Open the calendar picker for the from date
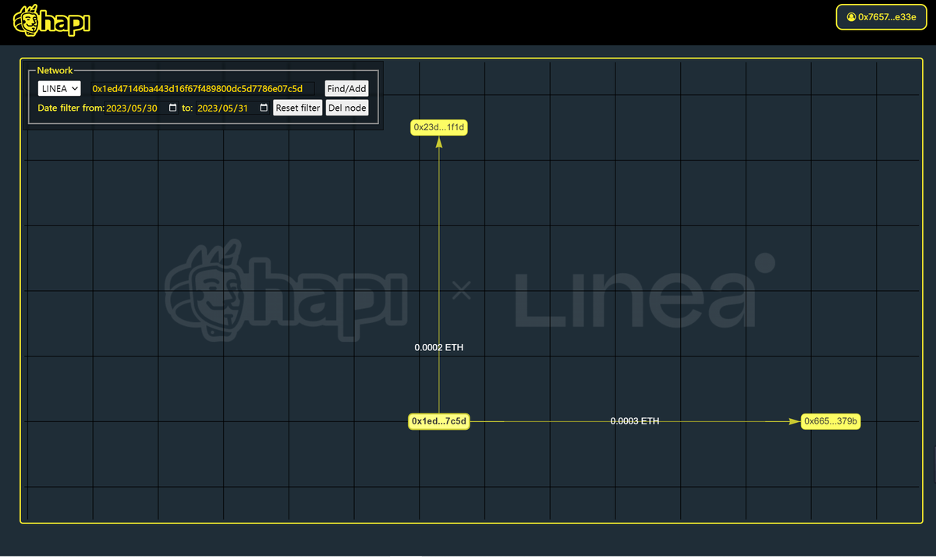 point(172,108)
